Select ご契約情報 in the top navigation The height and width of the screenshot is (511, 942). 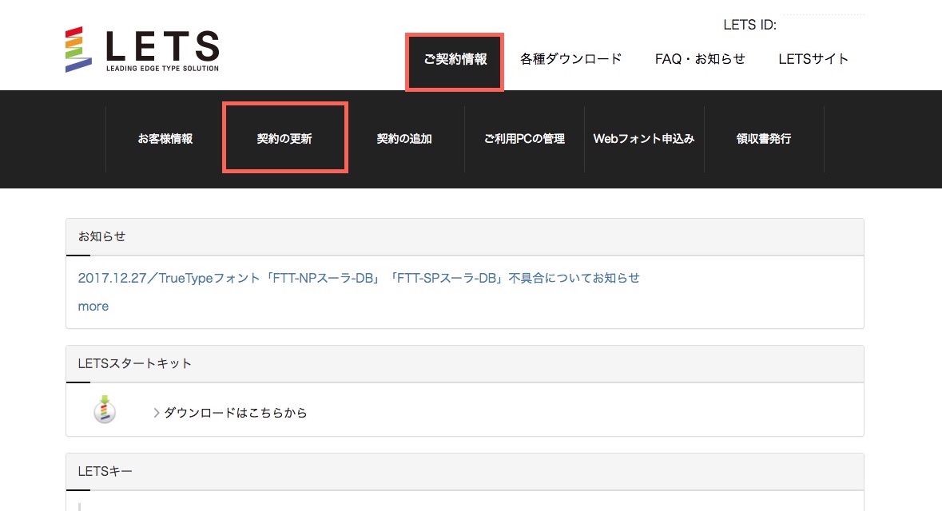454,58
